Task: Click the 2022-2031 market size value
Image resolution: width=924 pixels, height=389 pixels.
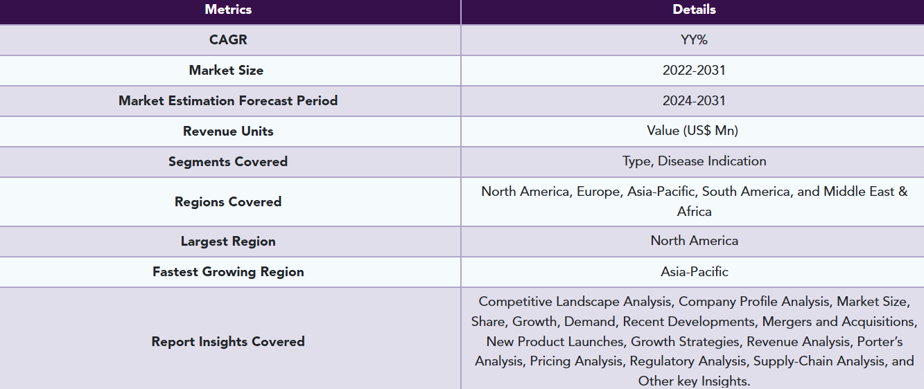Action: click(x=694, y=71)
